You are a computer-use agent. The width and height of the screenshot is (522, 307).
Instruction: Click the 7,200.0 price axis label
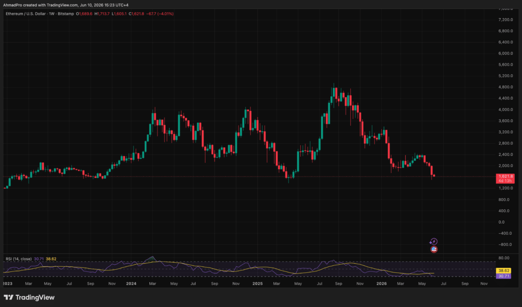(505, 20)
